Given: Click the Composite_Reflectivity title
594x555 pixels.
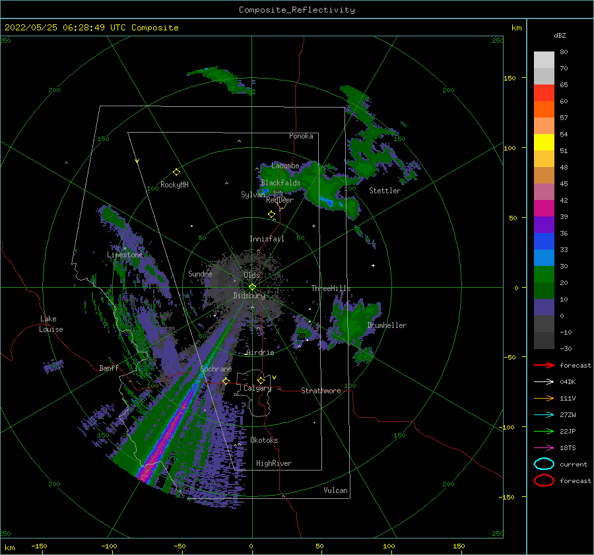Looking at the screenshot, I should pyautogui.click(x=296, y=10).
